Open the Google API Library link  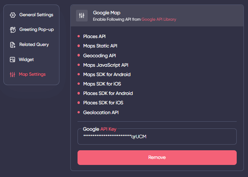click(x=159, y=19)
